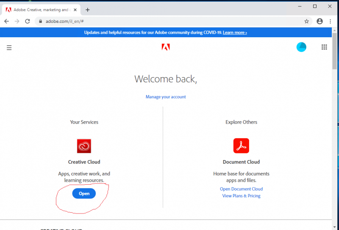Click the browser forward arrow
This screenshot has height=230, width=339.
pos(17,21)
